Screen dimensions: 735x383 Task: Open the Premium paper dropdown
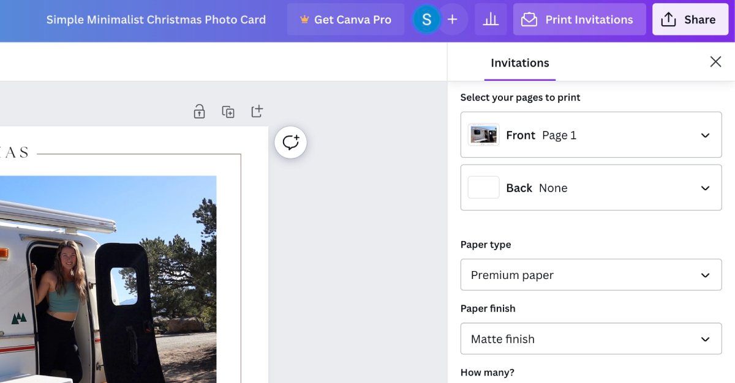pos(590,275)
